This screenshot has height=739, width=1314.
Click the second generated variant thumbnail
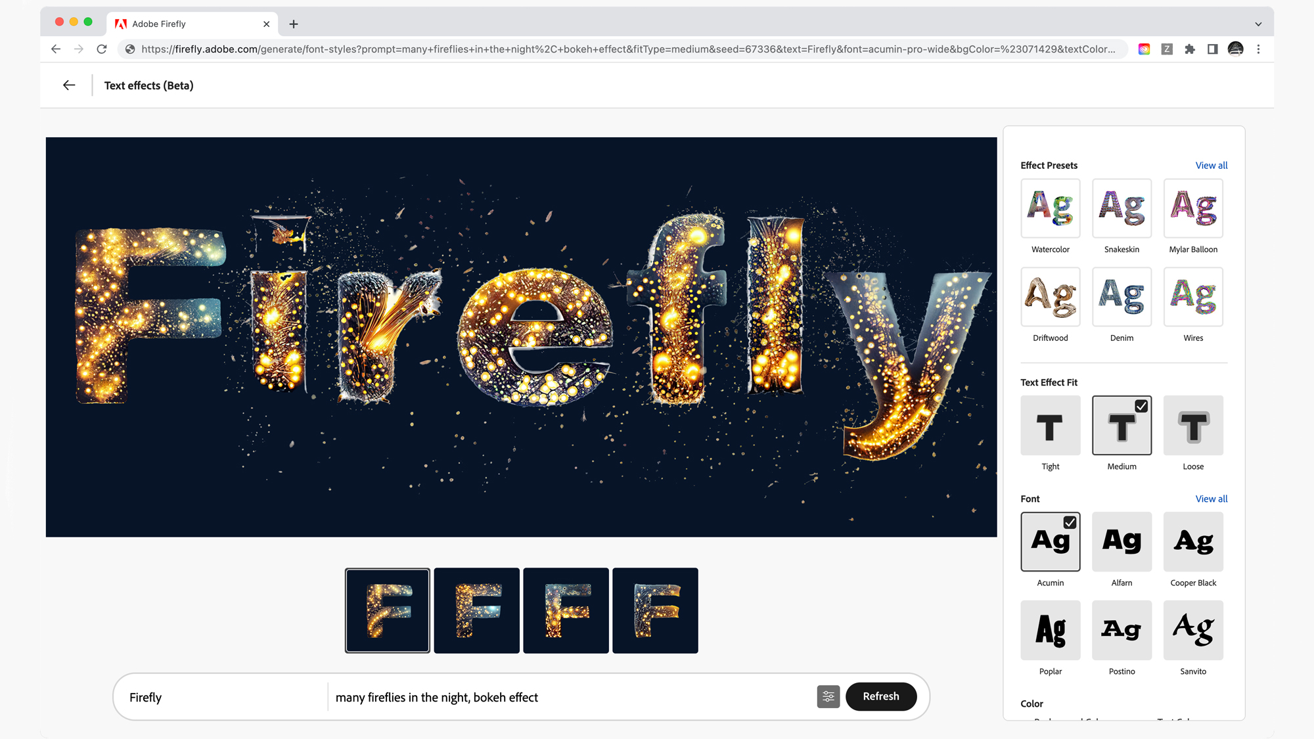click(476, 610)
